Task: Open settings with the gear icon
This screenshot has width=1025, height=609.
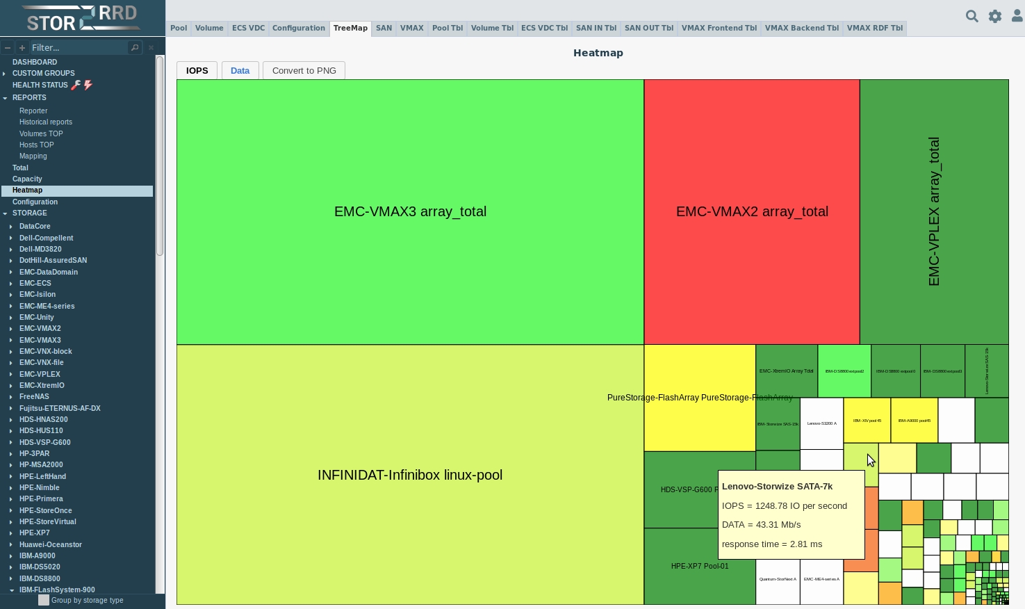Action: pyautogui.click(x=994, y=16)
